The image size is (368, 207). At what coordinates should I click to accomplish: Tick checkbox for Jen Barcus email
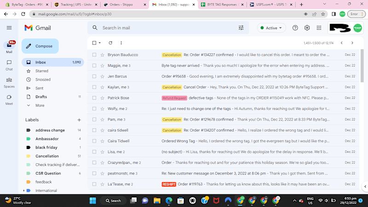point(94,76)
